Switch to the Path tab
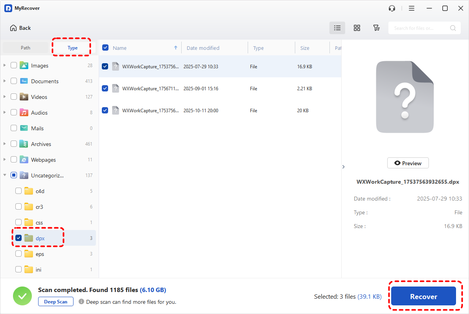Screen dimensions: 469x314 click(26, 48)
